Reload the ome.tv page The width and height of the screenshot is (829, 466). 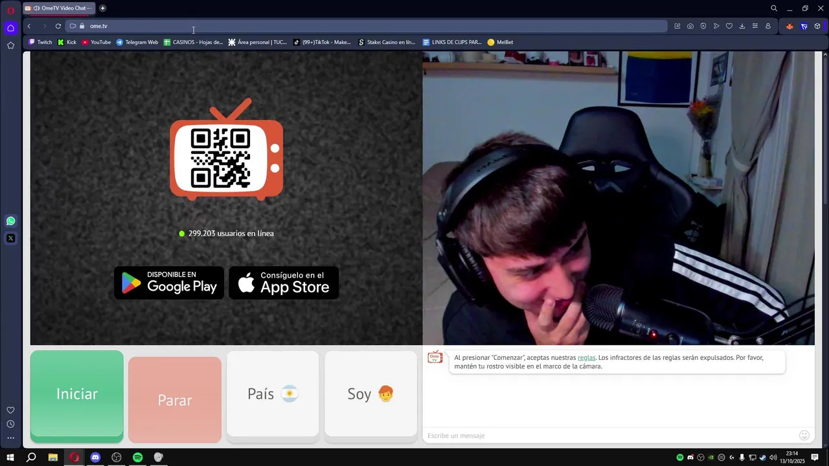click(x=58, y=26)
